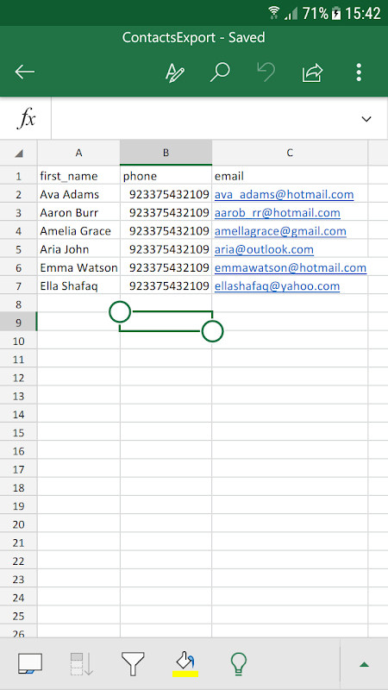This screenshot has width=388, height=690.
Task: Expand the bottom ribbon with up arrow
Action: click(x=364, y=664)
